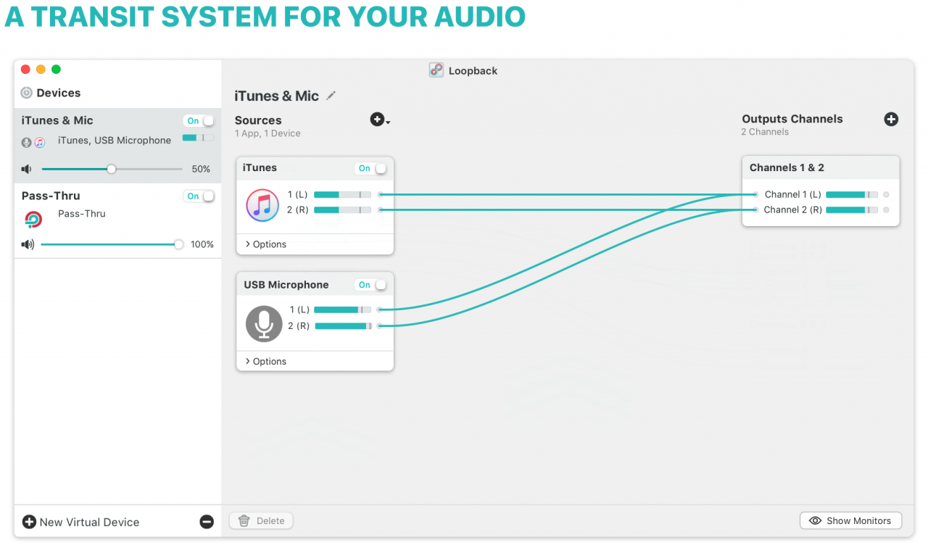This screenshot has width=928, height=548.
Task: Click the iTunes music note app icon
Action: tap(262, 204)
